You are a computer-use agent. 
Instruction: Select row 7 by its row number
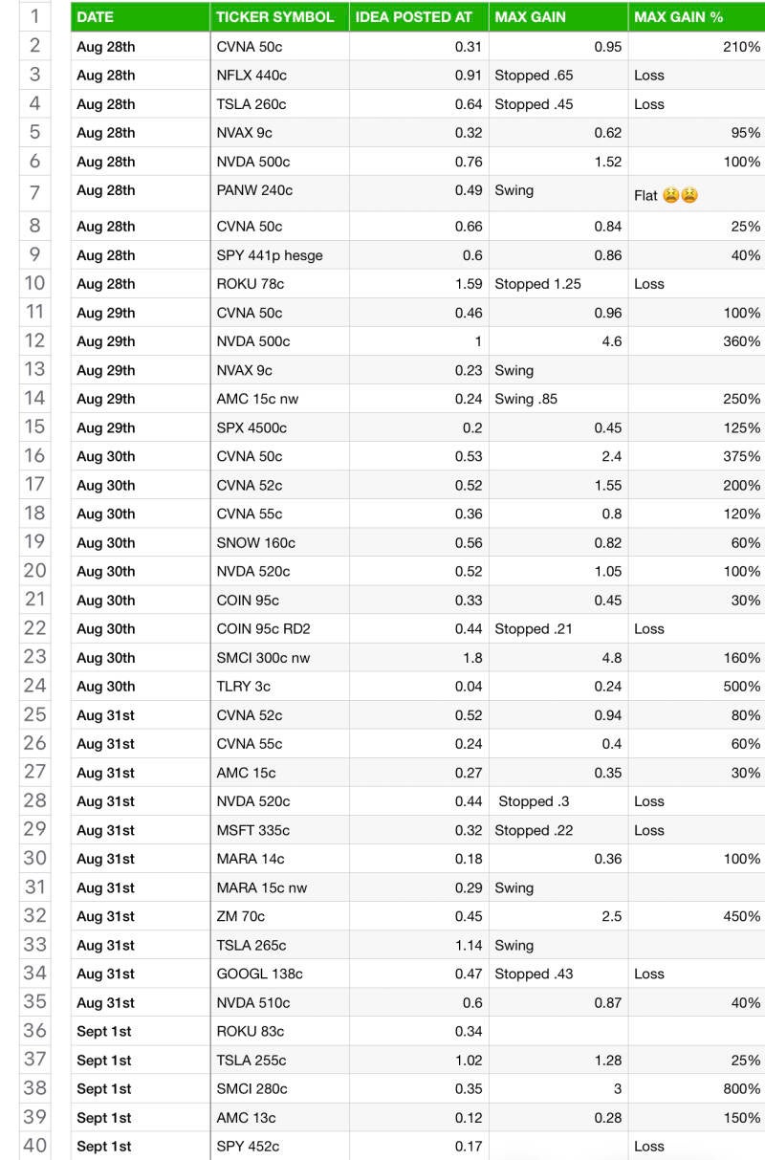(35, 193)
